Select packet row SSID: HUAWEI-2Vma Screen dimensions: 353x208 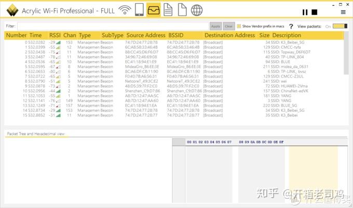[x=174, y=86]
